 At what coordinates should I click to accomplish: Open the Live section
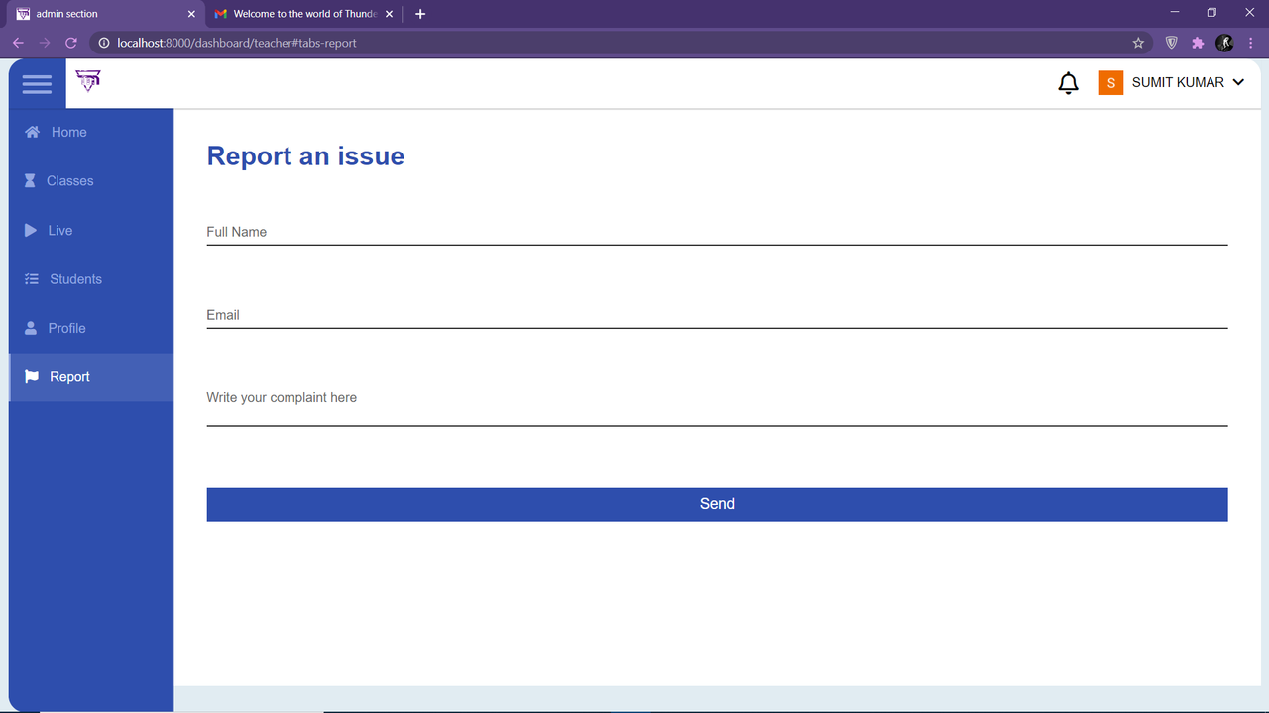(91, 230)
